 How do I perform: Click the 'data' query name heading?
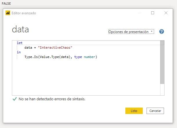click(20, 29)
